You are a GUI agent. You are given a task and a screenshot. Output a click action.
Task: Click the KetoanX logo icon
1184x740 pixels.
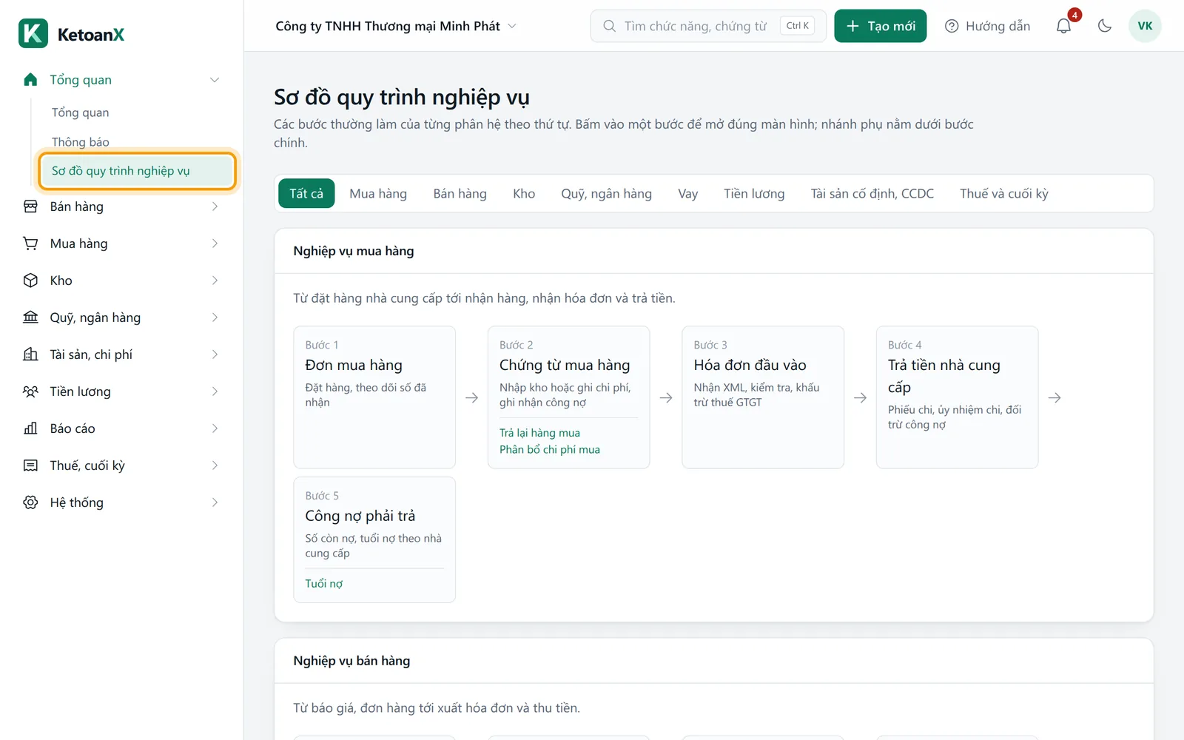click(x=33, y=33)
